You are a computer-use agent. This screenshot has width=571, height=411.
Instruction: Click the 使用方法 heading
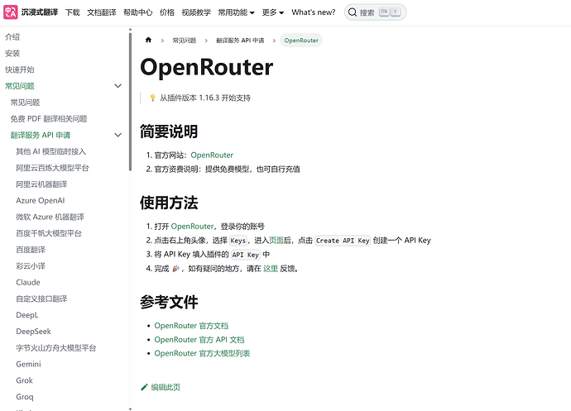click(169, 203)
